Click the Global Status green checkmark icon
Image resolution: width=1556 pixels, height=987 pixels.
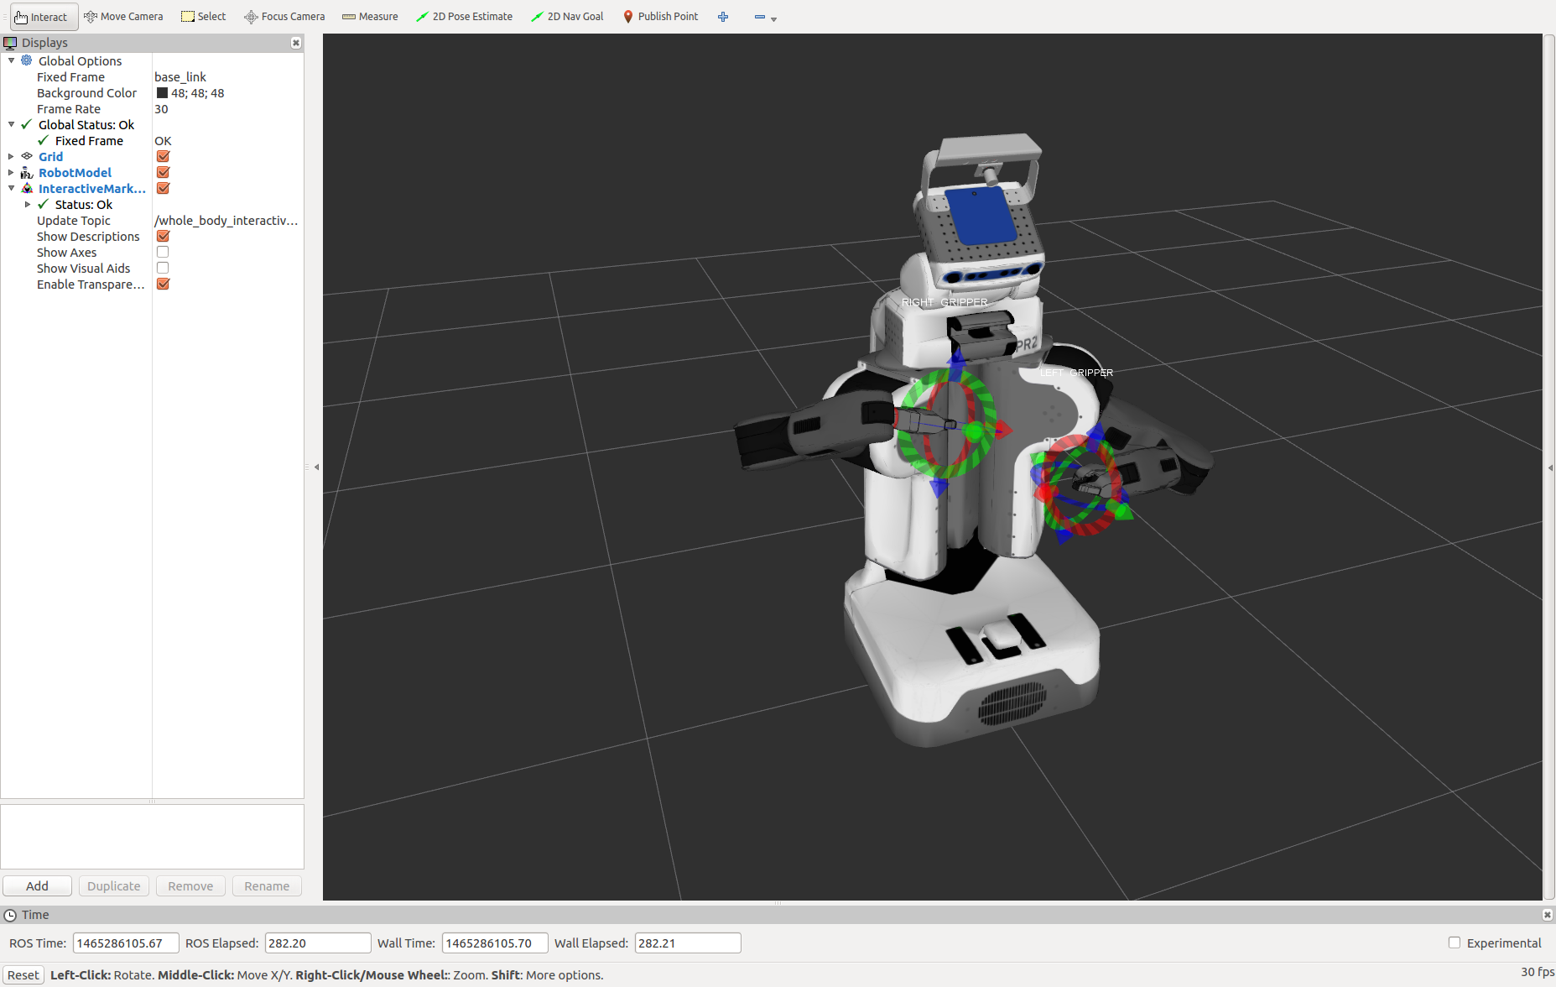[x=27, y=124]
